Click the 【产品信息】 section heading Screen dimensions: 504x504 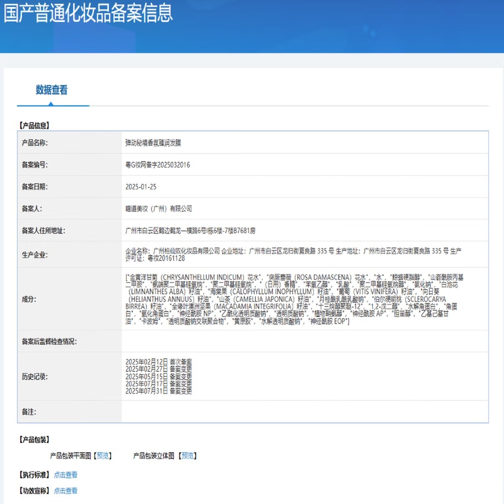coord(34,126)
